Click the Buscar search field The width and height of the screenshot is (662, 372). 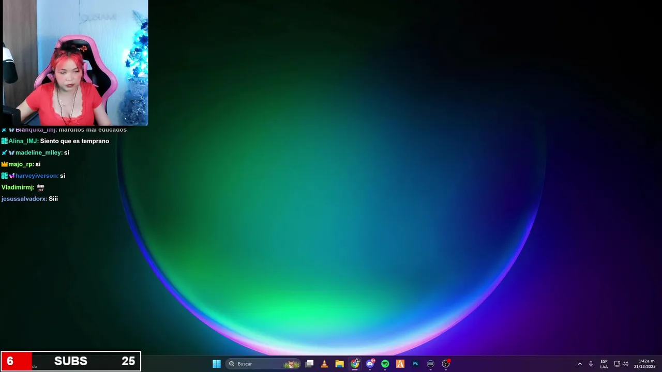pyautogui.click(x=263, y=364)
